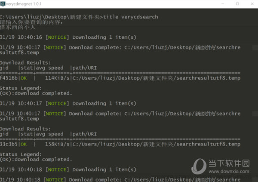The height and width of the screenshot is (182, 258).
Task: Click the search query line '借东西的小人'
Action: pos(18,27)
